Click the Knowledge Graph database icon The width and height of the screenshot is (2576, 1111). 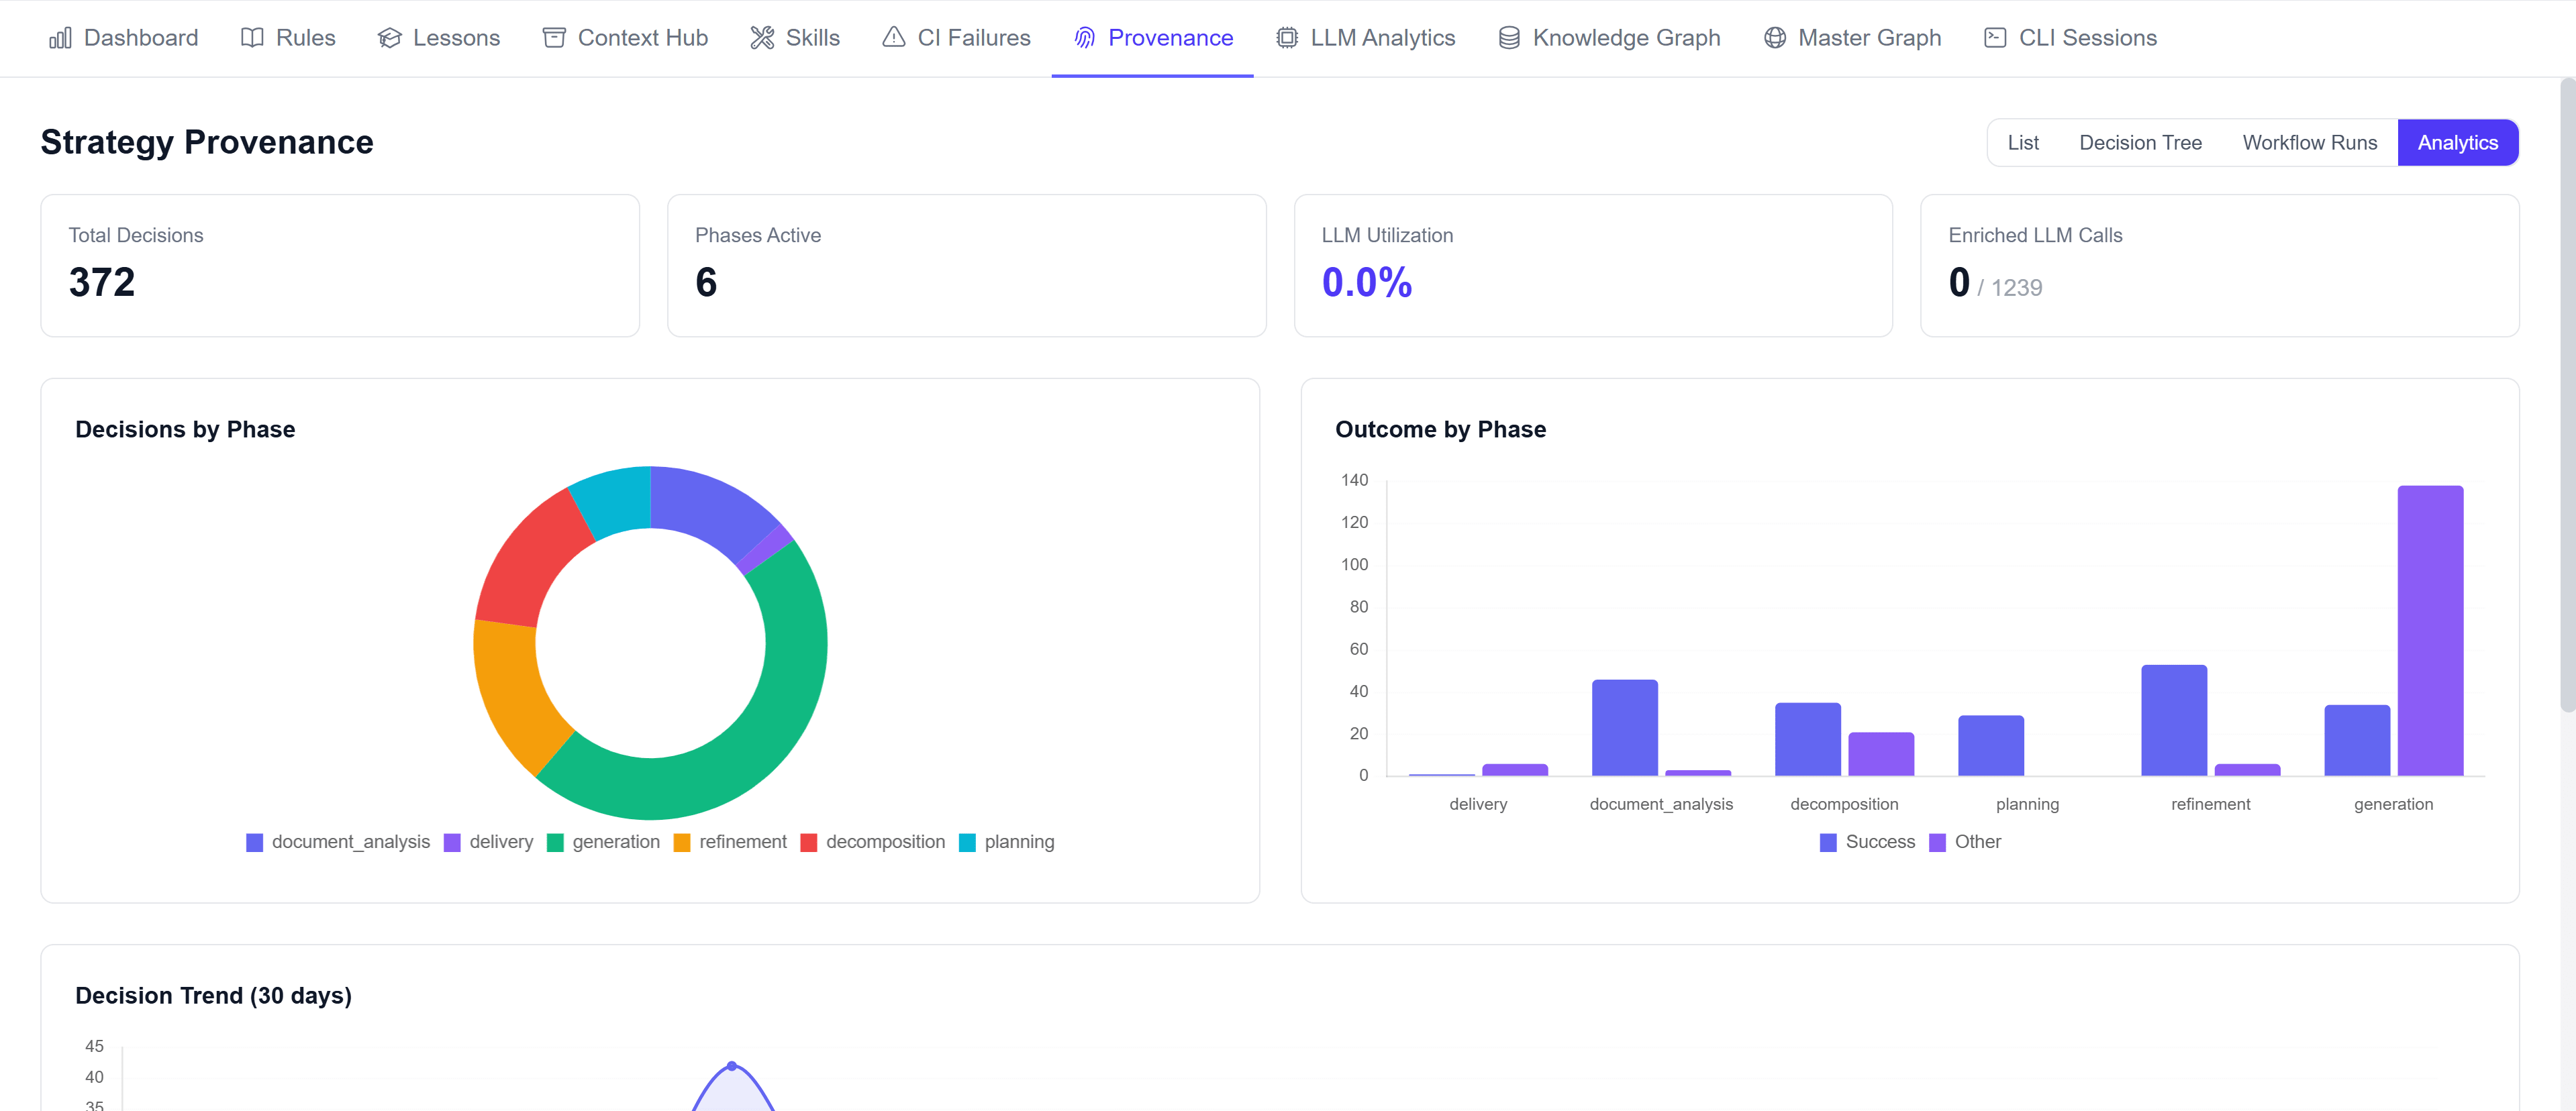click(x=1509, y=38)
